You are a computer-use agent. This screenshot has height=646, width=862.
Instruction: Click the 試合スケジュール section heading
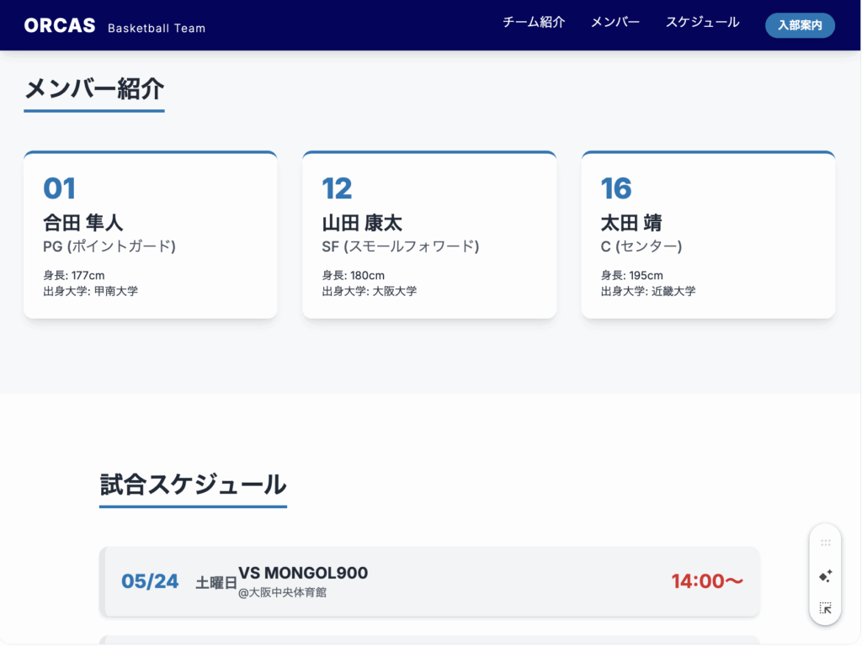coord(193,484)
